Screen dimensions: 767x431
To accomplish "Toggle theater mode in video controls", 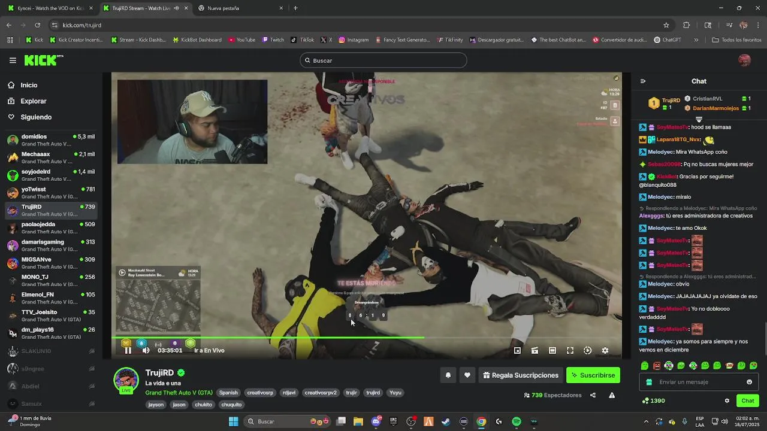I will [552, 350].
